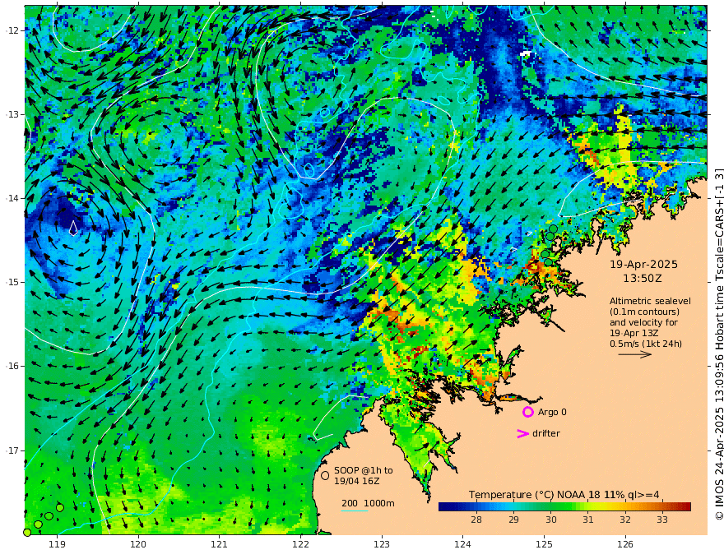The width and height of the screenshot is (724, 559).
Task: Click latitude axis label -12
Action: click(12, 30)
